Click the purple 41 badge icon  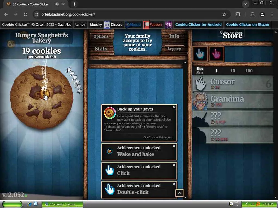169,25
